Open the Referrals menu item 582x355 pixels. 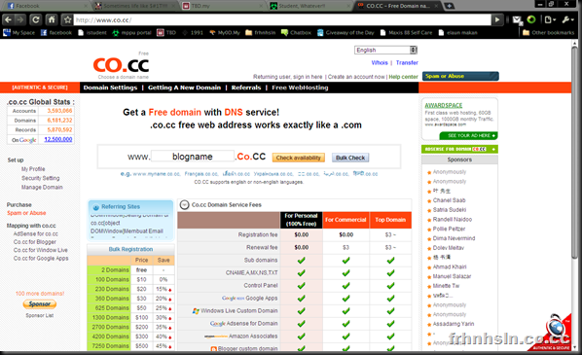tap(246, 88)
